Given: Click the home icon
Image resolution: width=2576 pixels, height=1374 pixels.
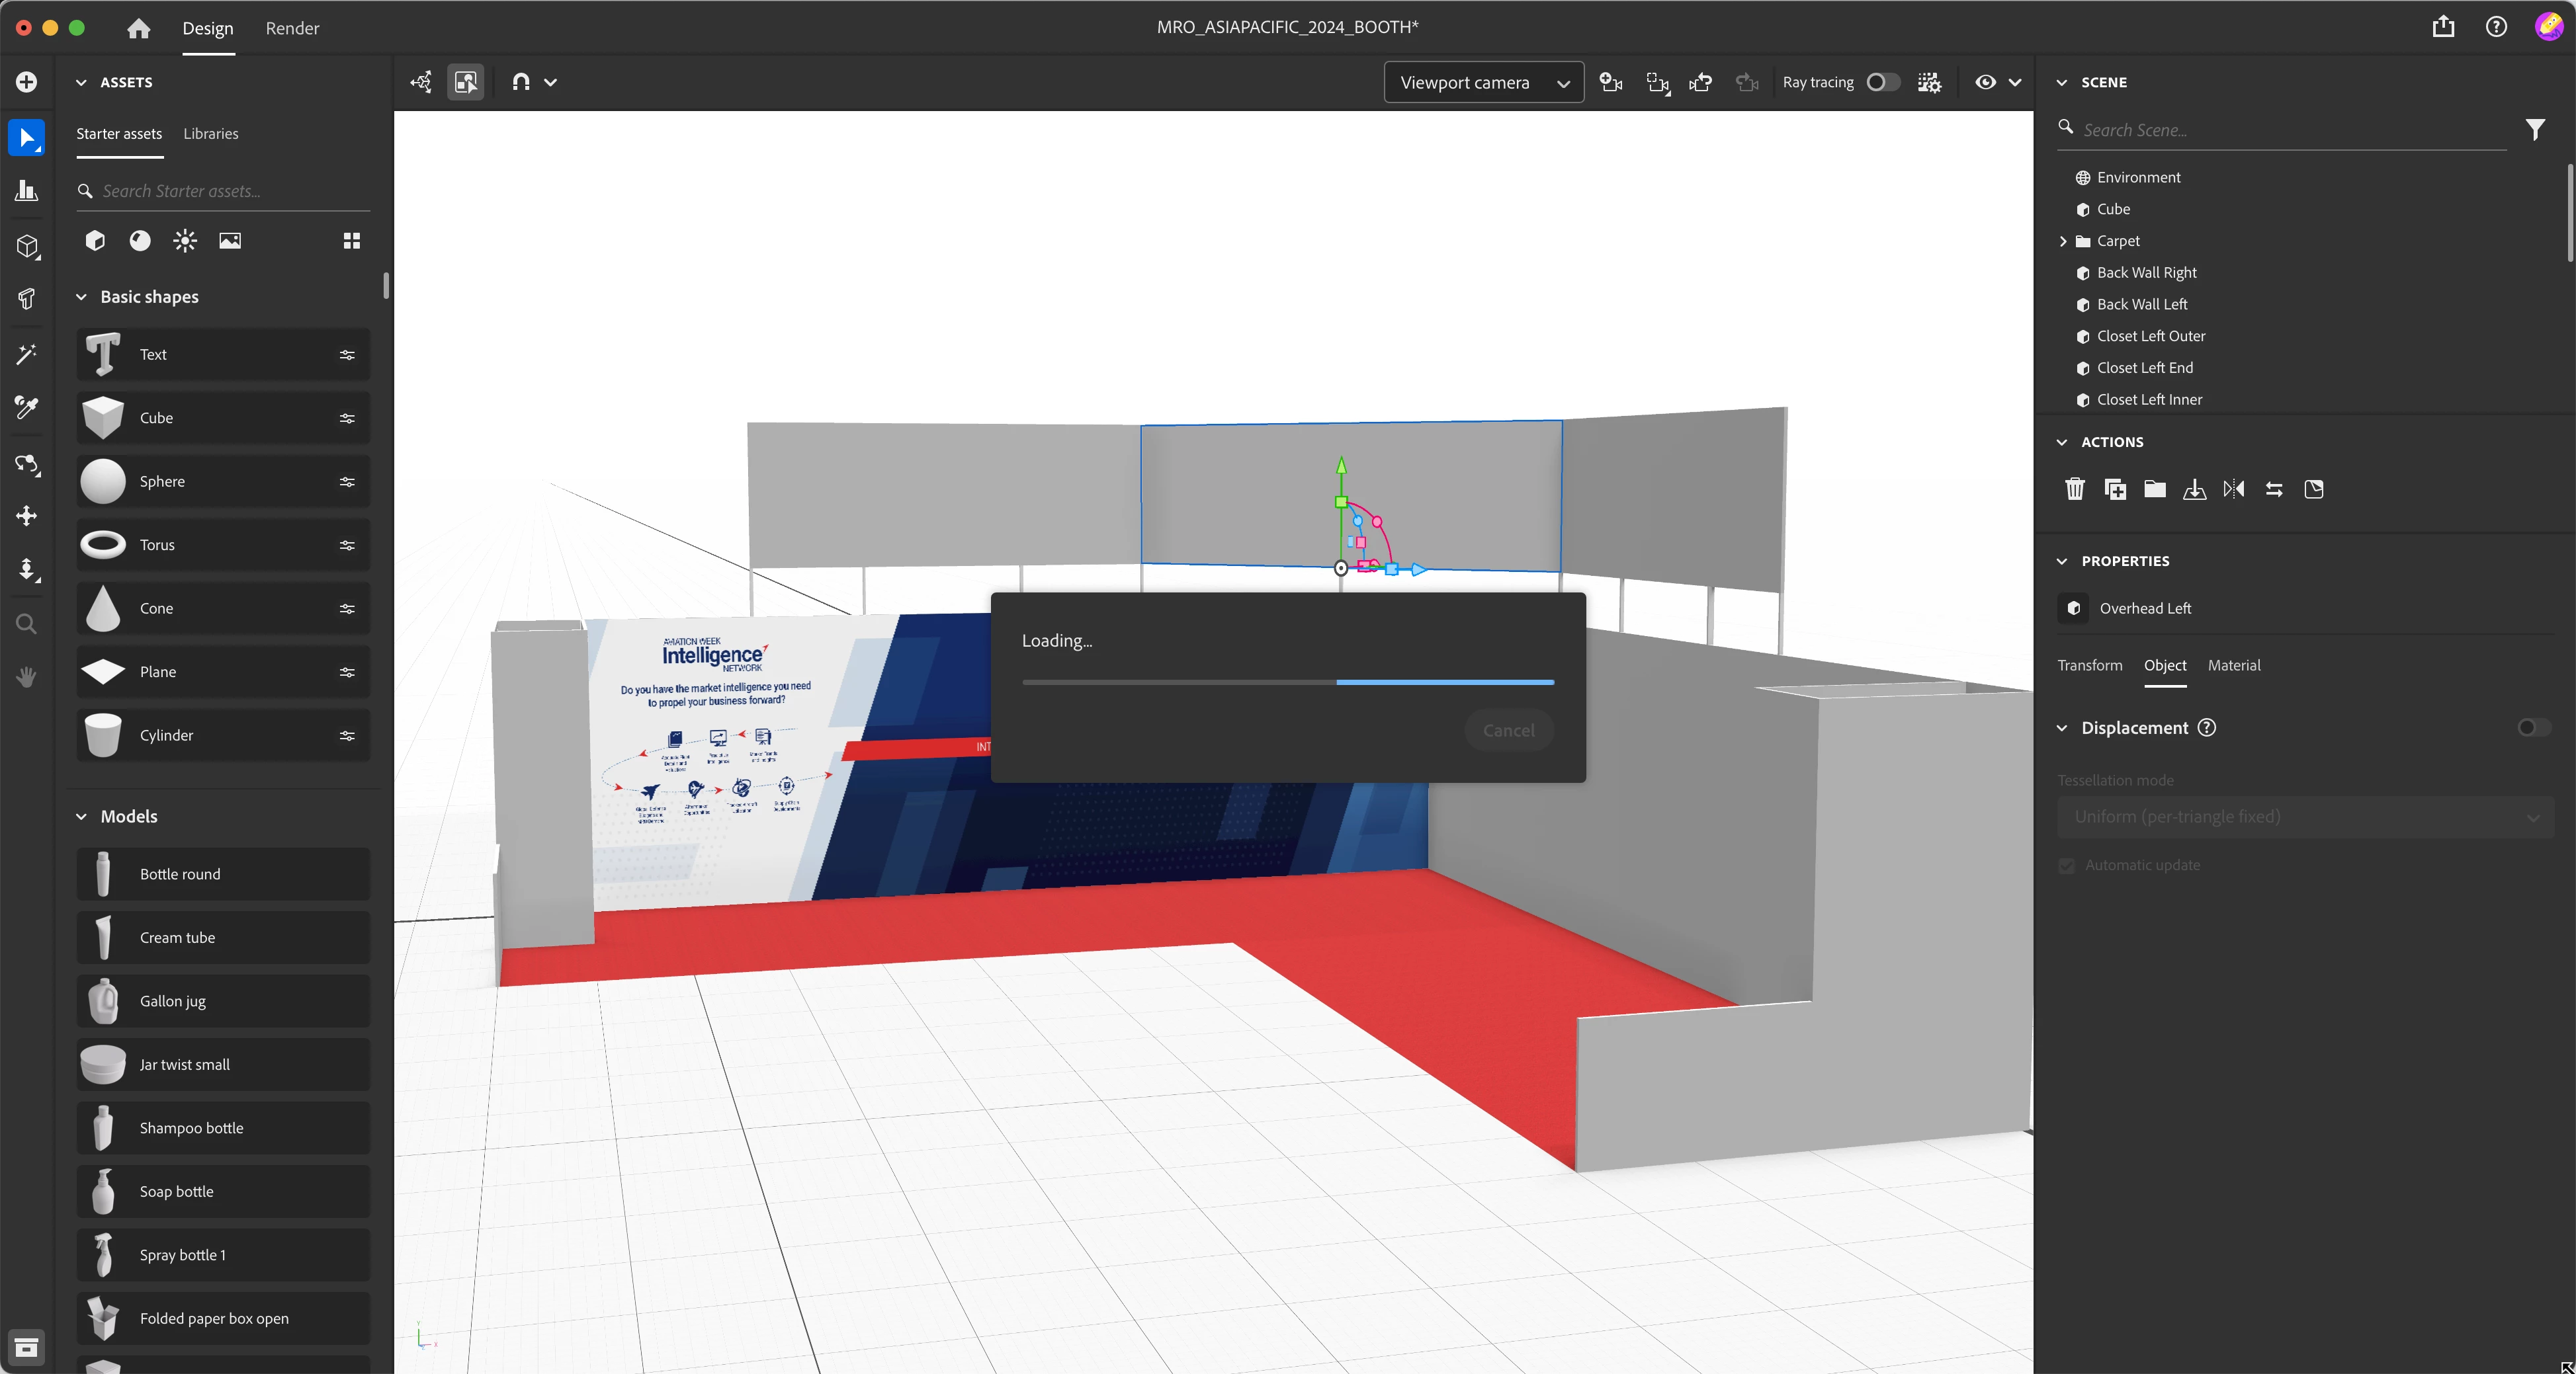Looking at the screenshot, I should click(x=139, y=28).
